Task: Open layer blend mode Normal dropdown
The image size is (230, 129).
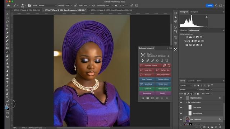Action: click(189, 90)
